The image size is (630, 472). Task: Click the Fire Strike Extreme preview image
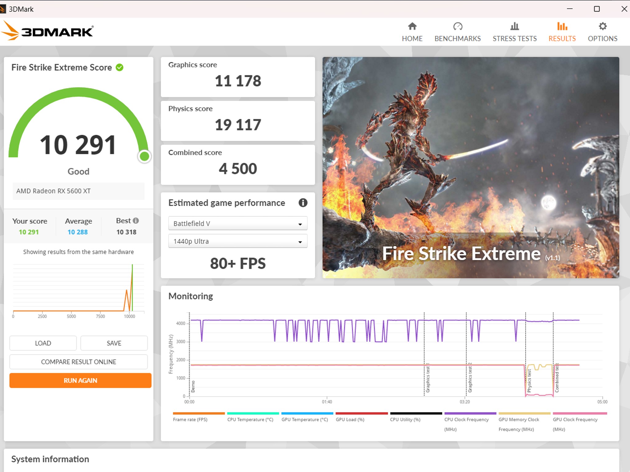click(471, 167)
